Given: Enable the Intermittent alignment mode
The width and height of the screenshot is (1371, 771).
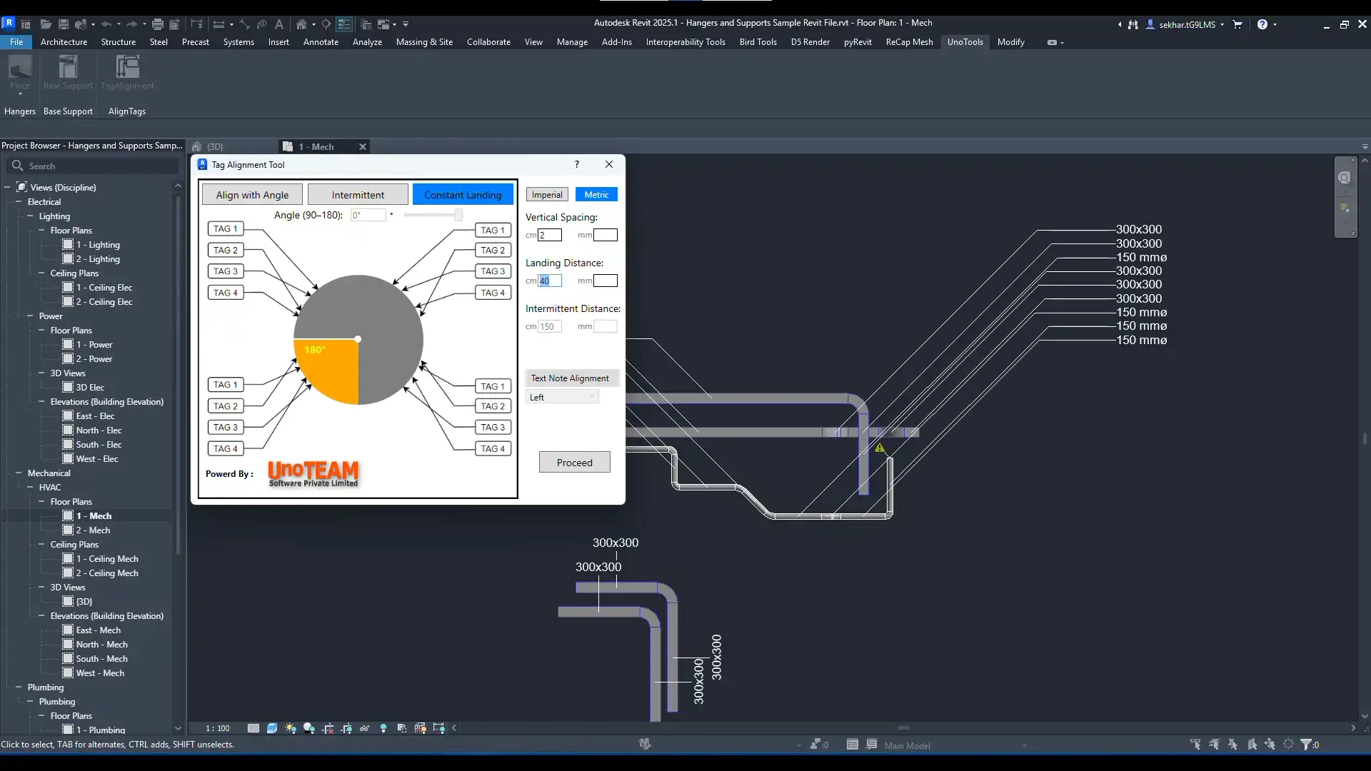Looking at the screenshot, I should (358, 195).
